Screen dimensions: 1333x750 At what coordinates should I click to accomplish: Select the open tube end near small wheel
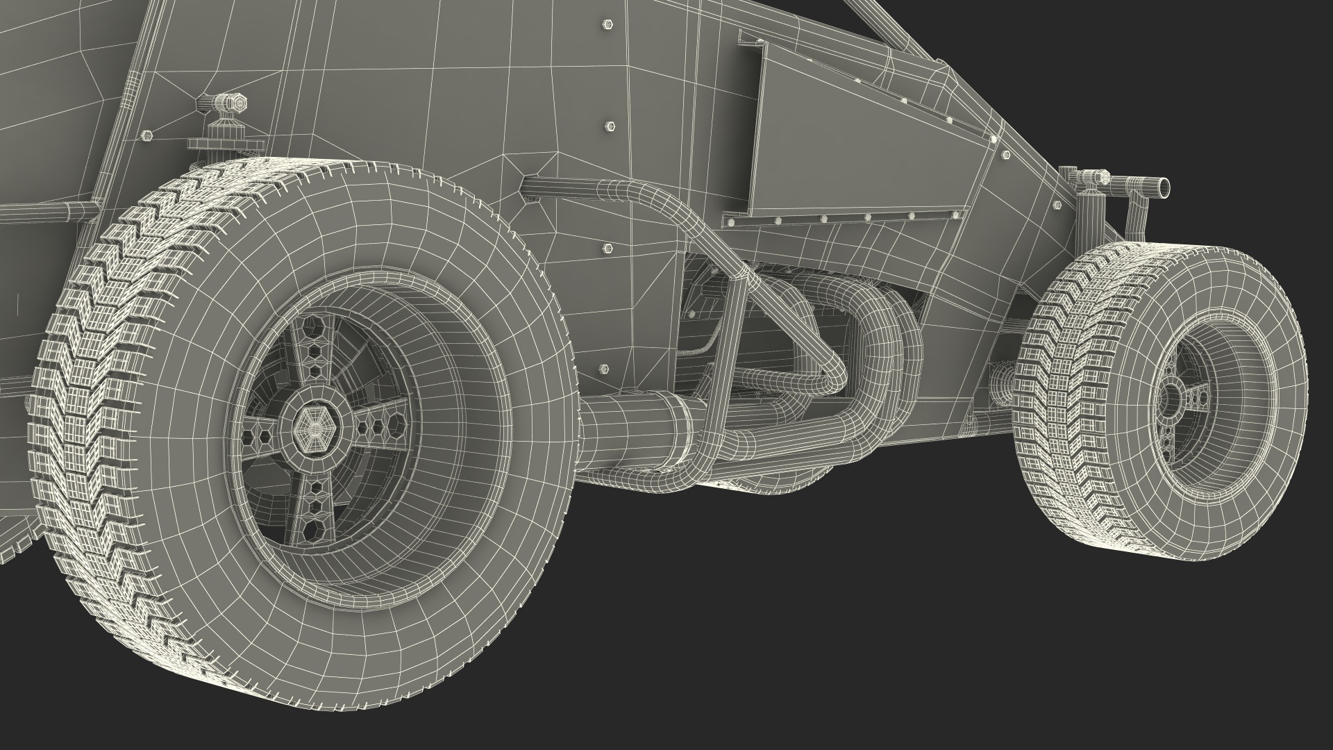(x=1164, y=187)
